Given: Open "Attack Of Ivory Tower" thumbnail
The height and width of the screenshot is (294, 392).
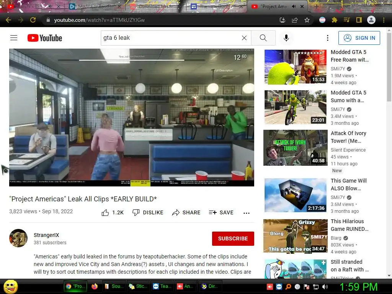Looking at the screenshot, I should 296,148.
